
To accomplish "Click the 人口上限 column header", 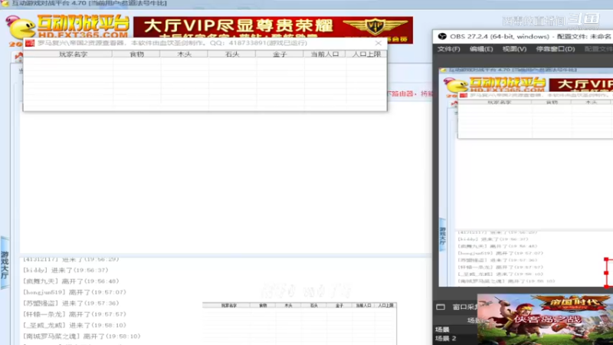I will point(366,54).
